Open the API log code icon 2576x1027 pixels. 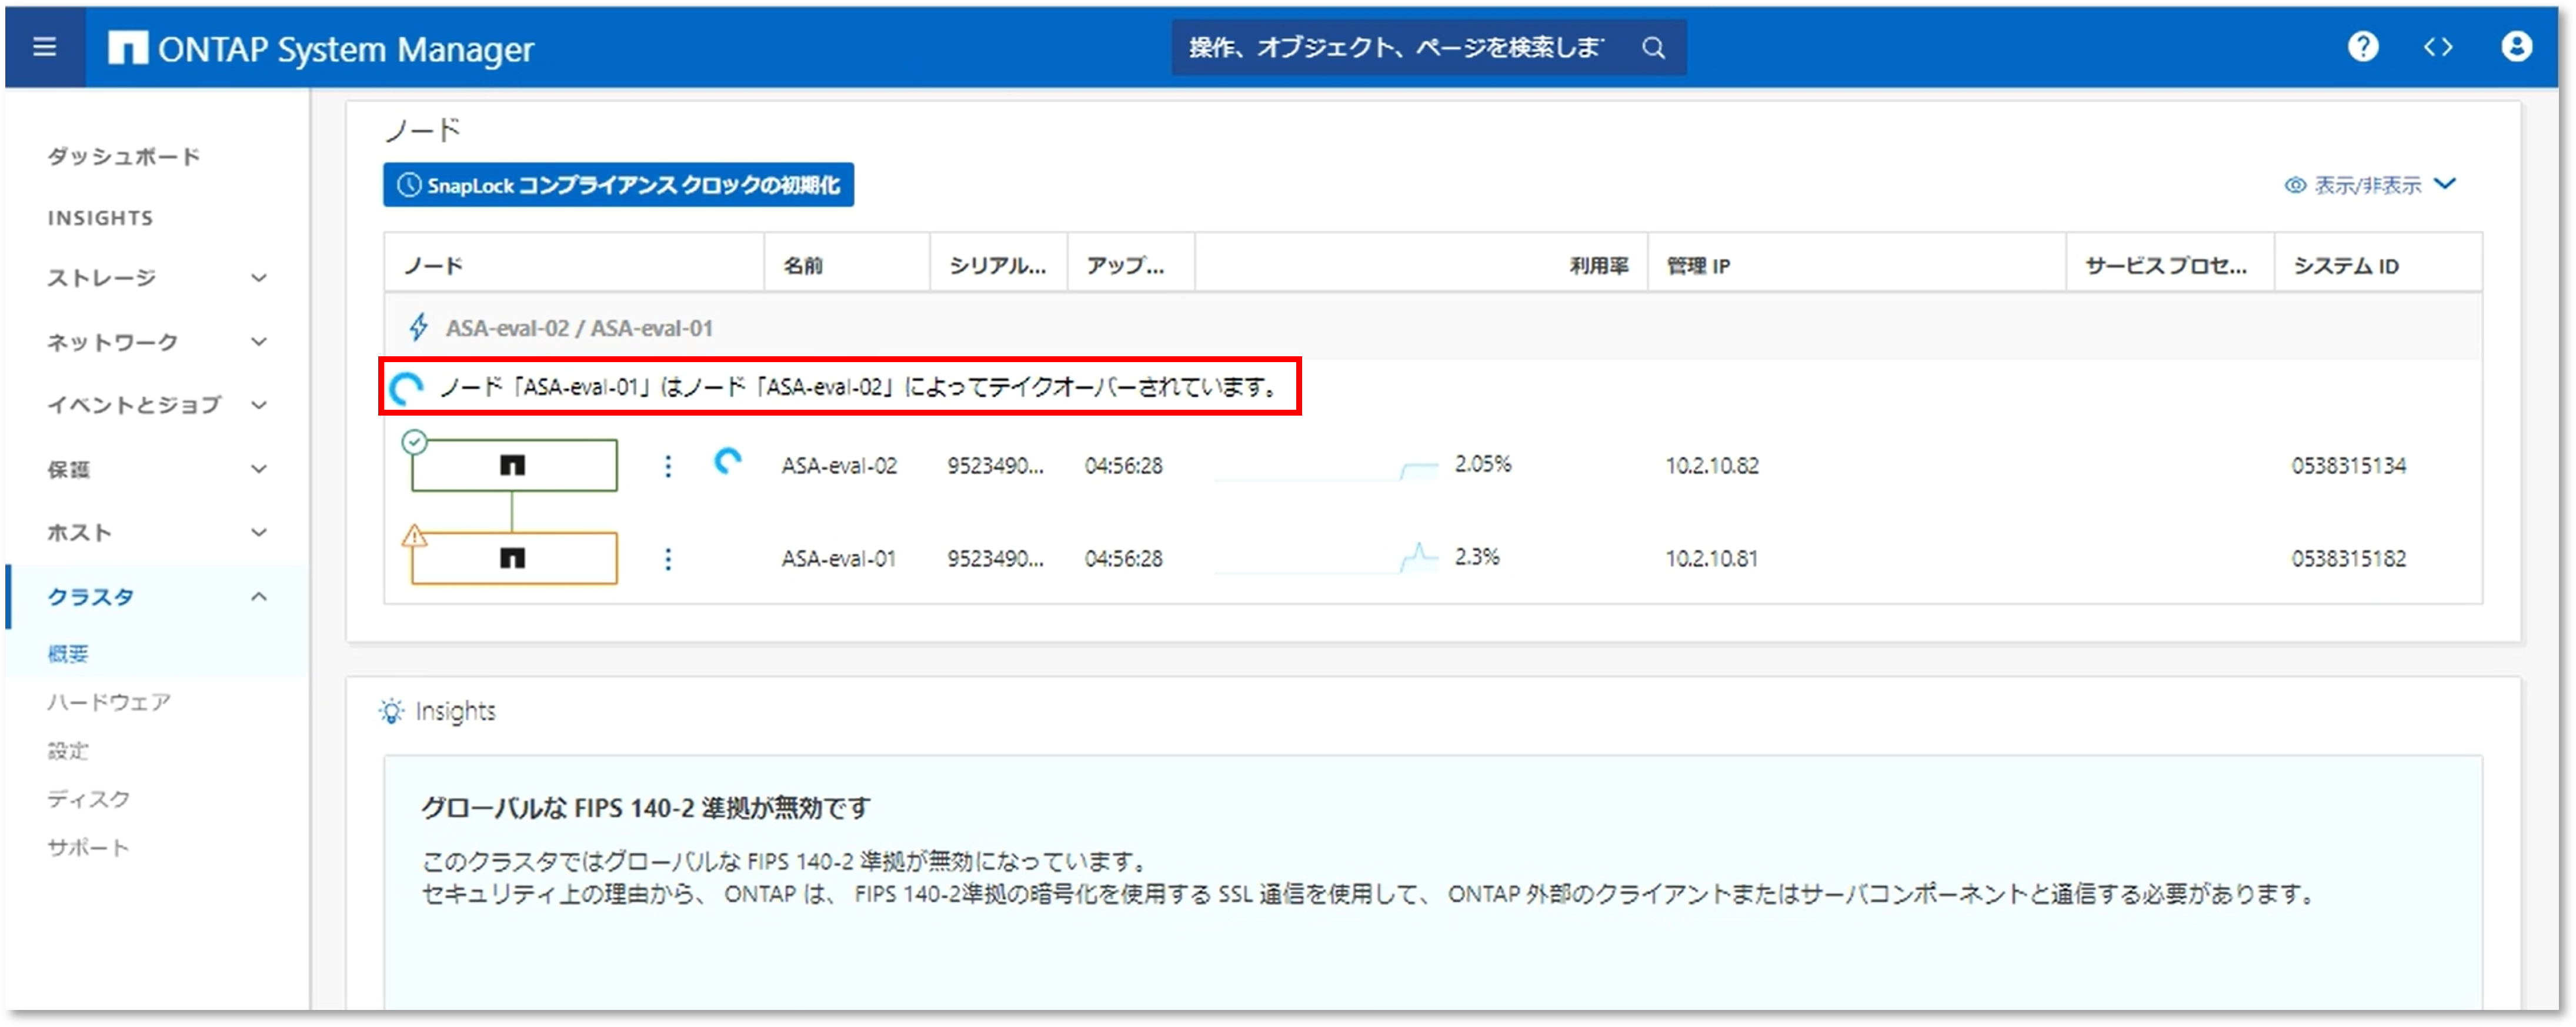pos(2438,47)
